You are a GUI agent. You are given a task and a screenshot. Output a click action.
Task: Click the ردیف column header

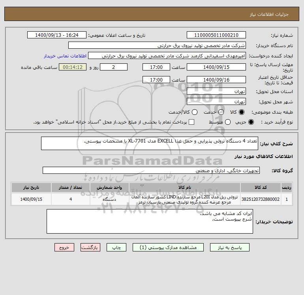(x=287, y=187)
